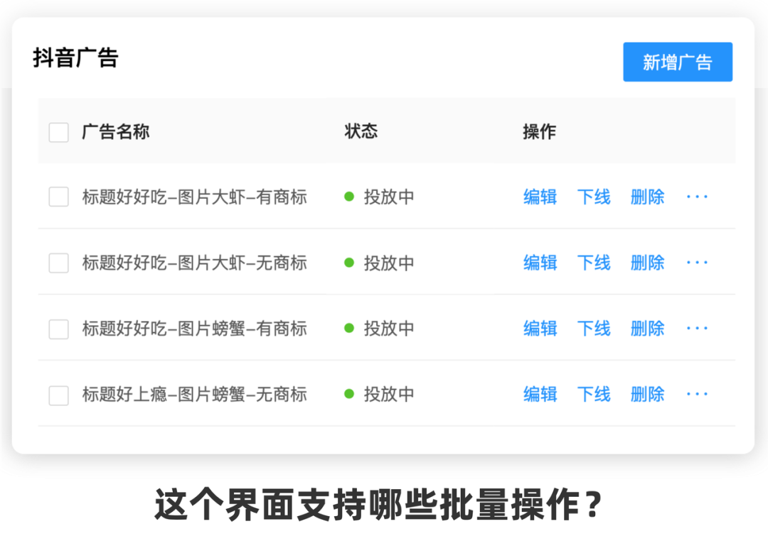Click ad name 标题好好吃–图片大虾–无商标
The width and height of the screenshot is (768, 558).
tap(194, 263)
